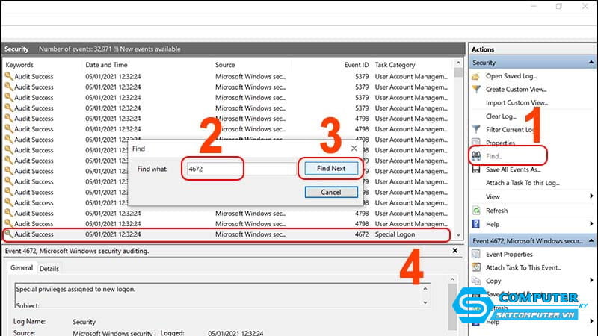Screen dimensions: 598x336
Task: Cancel the Find dialog
Action: point(330,192)
